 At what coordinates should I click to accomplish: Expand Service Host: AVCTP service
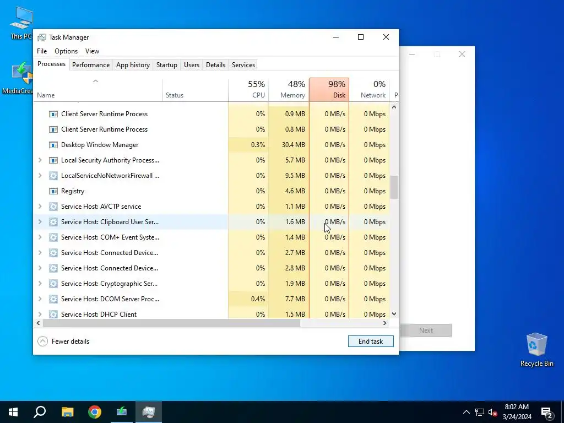40,207
